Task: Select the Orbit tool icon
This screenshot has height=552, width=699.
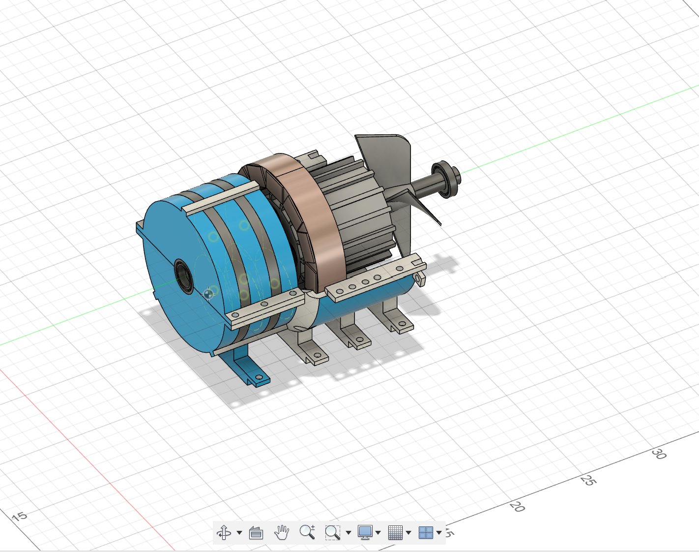Action: click(224, 532)
